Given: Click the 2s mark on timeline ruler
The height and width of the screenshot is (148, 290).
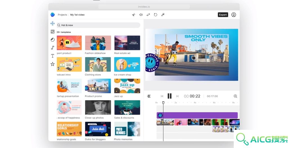Looking at the screenshot, I should coord(176,103).
